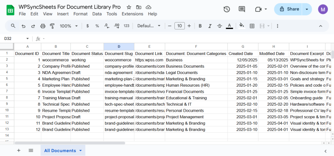Image resolution: width=334 pixels, height=156 pixels.
Task: Decrease font size with minus button
Action: pos(170,26)
